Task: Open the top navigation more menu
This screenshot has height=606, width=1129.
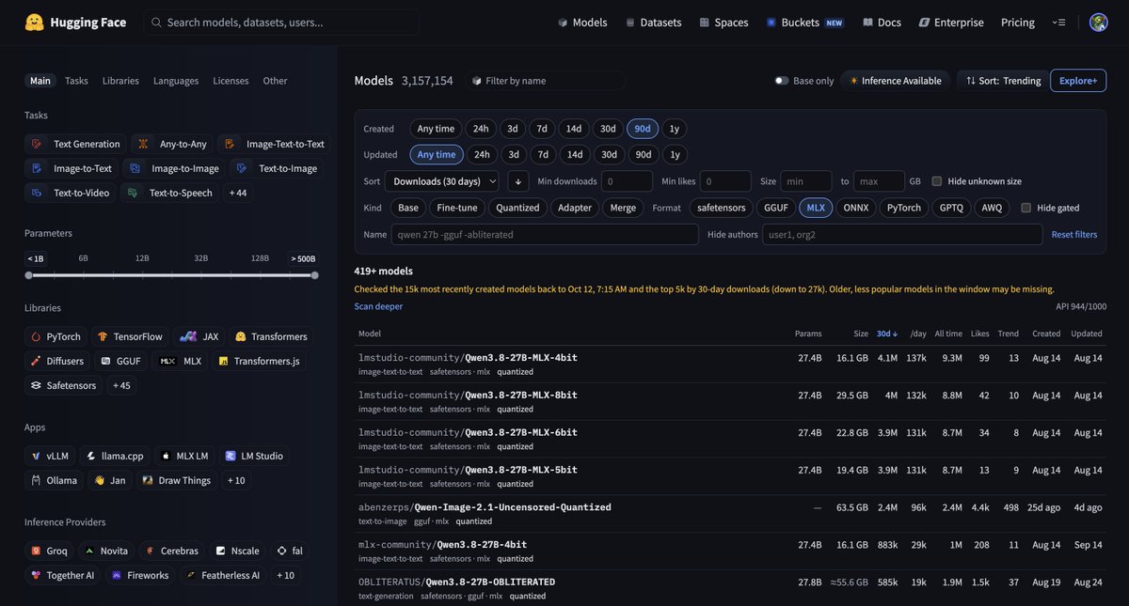Action: pyautogui.click(x=1059, y=23)
